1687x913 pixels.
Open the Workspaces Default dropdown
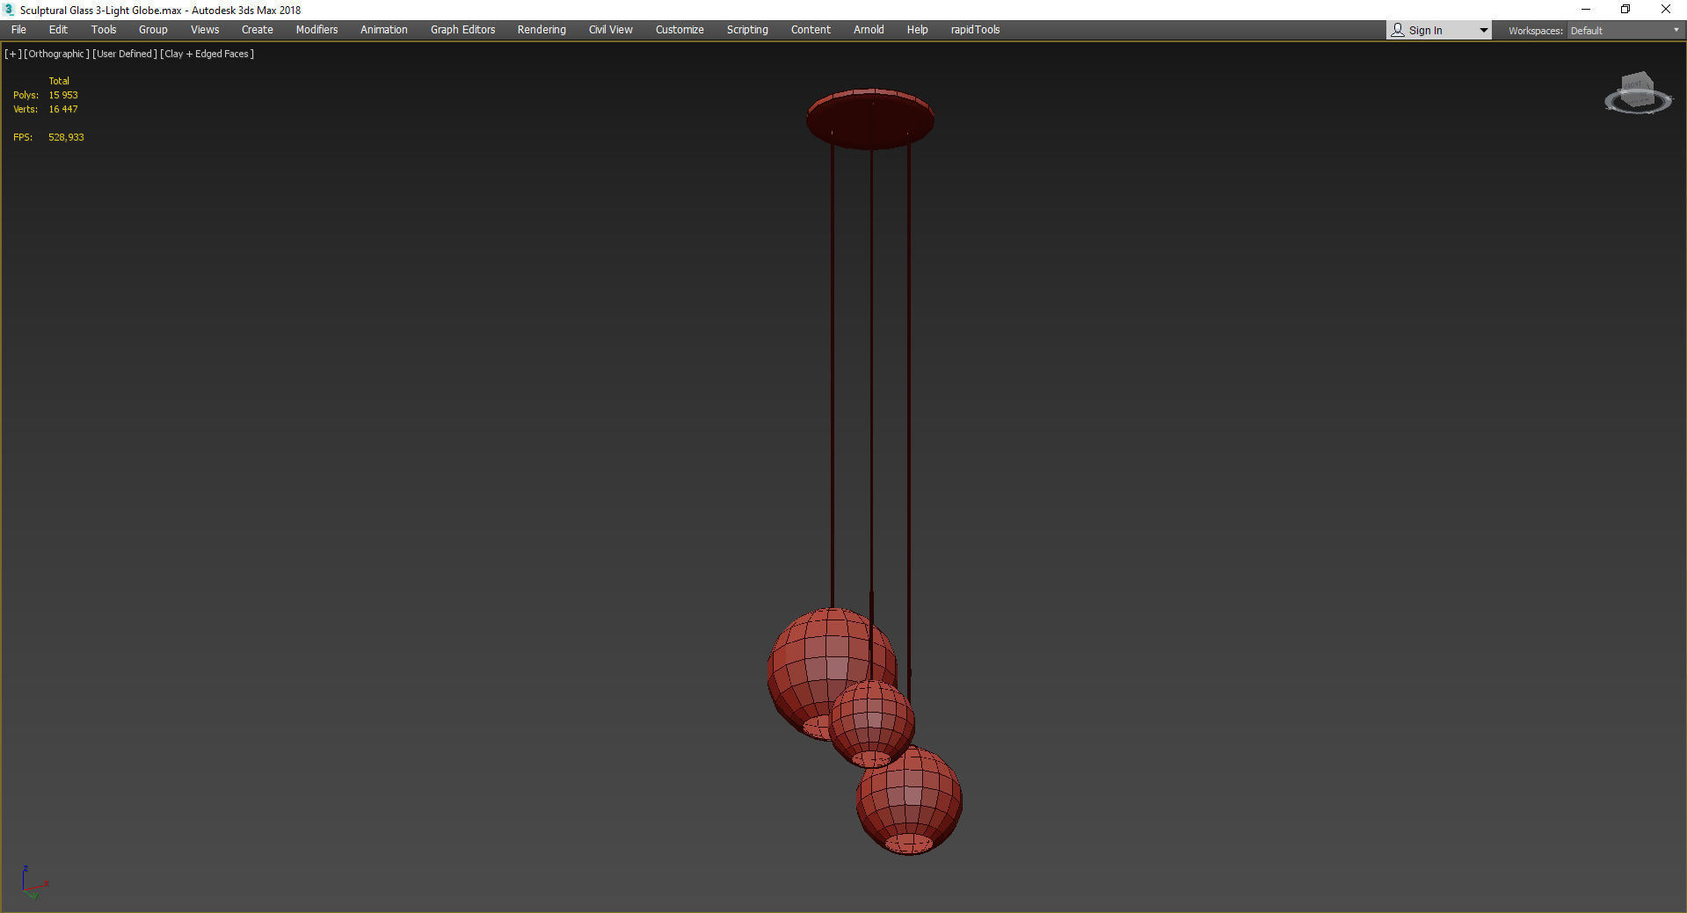click(x=1625, y=31)
